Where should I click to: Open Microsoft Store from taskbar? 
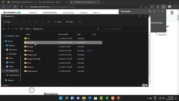click(95, 98)
